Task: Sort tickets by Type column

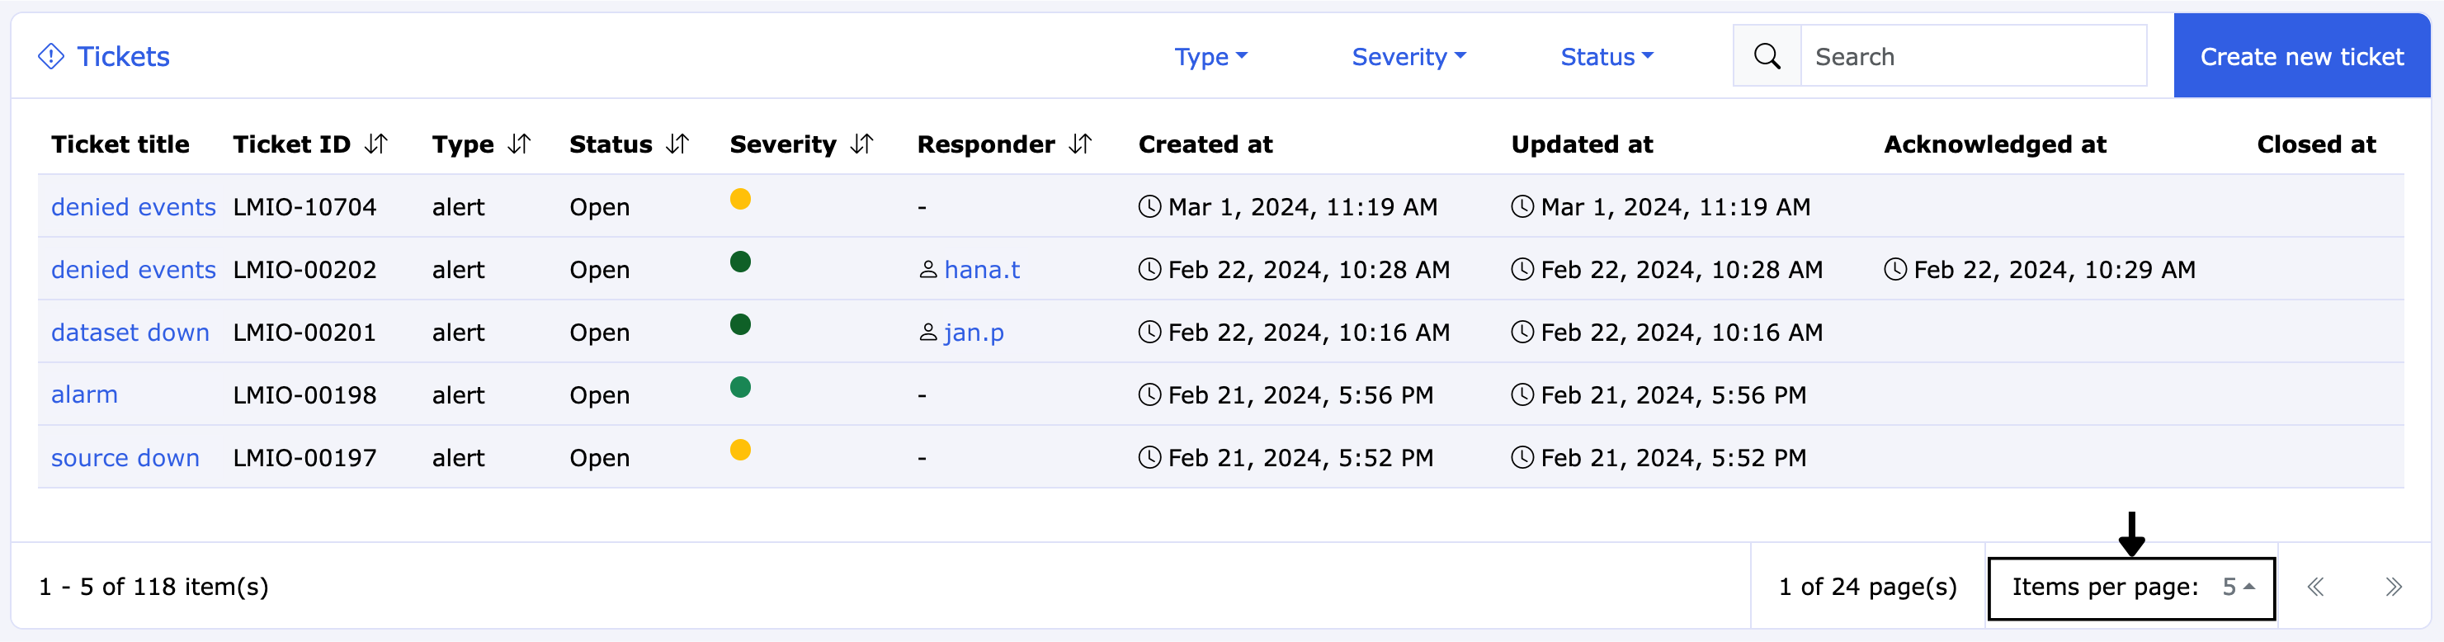Action: pos(519,144)
